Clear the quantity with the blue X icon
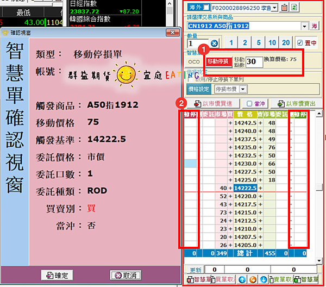 coord(214,43)
